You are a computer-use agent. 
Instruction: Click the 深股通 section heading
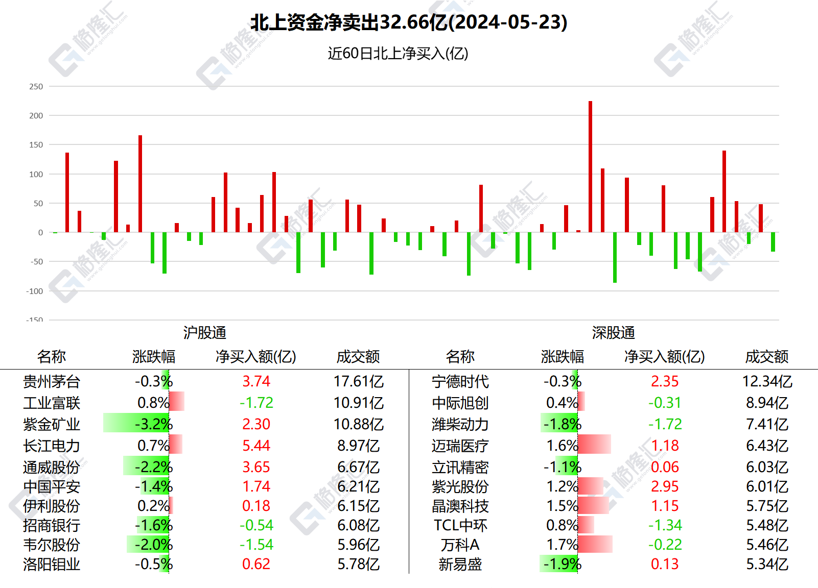click(614, 333)
